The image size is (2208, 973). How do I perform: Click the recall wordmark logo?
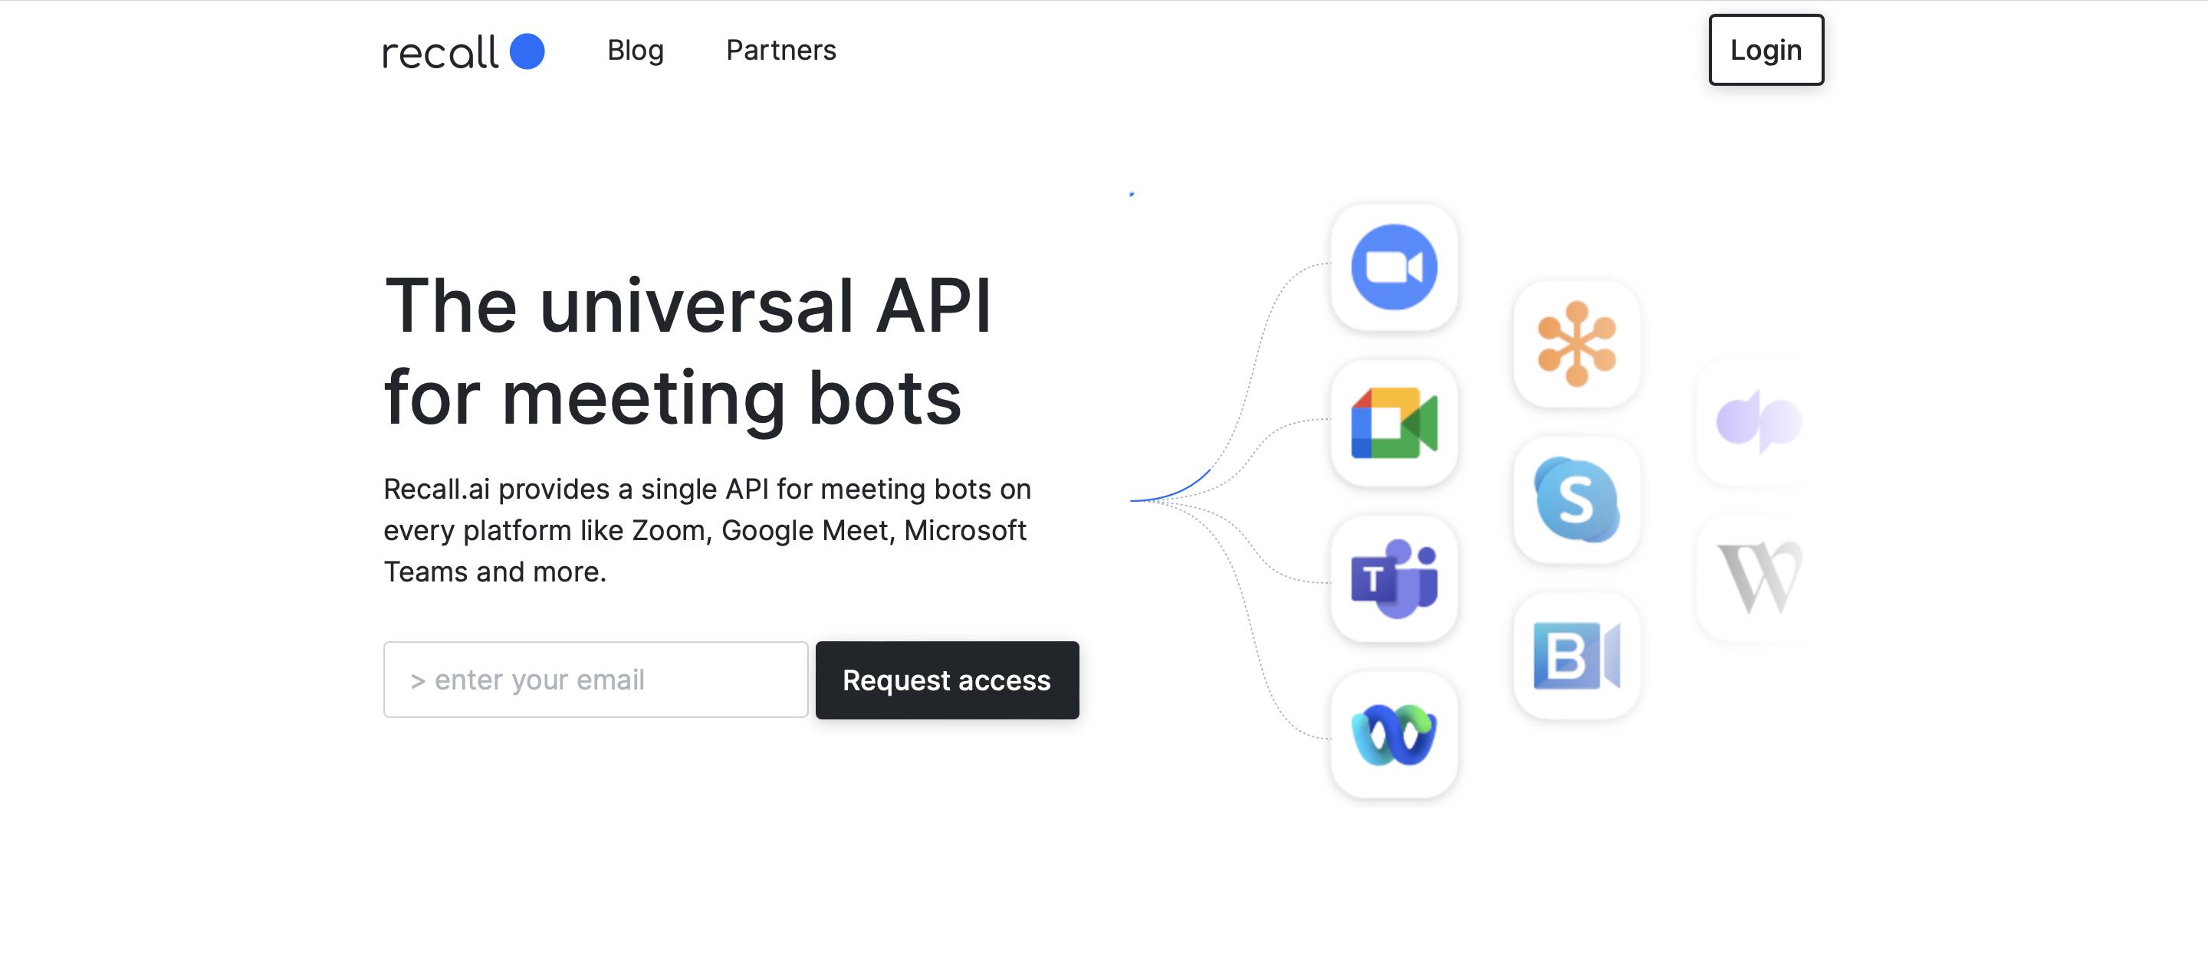tap(440, 53)
